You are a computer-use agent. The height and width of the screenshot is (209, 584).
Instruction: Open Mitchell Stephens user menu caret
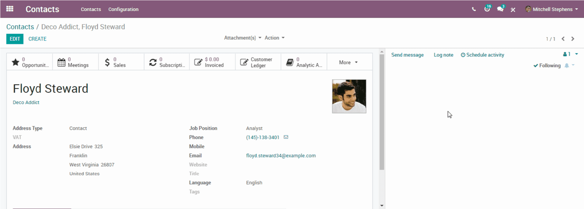click(576, 9)
